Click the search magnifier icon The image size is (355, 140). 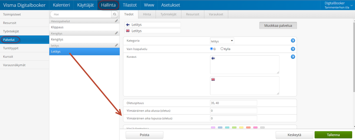point(114,14)
